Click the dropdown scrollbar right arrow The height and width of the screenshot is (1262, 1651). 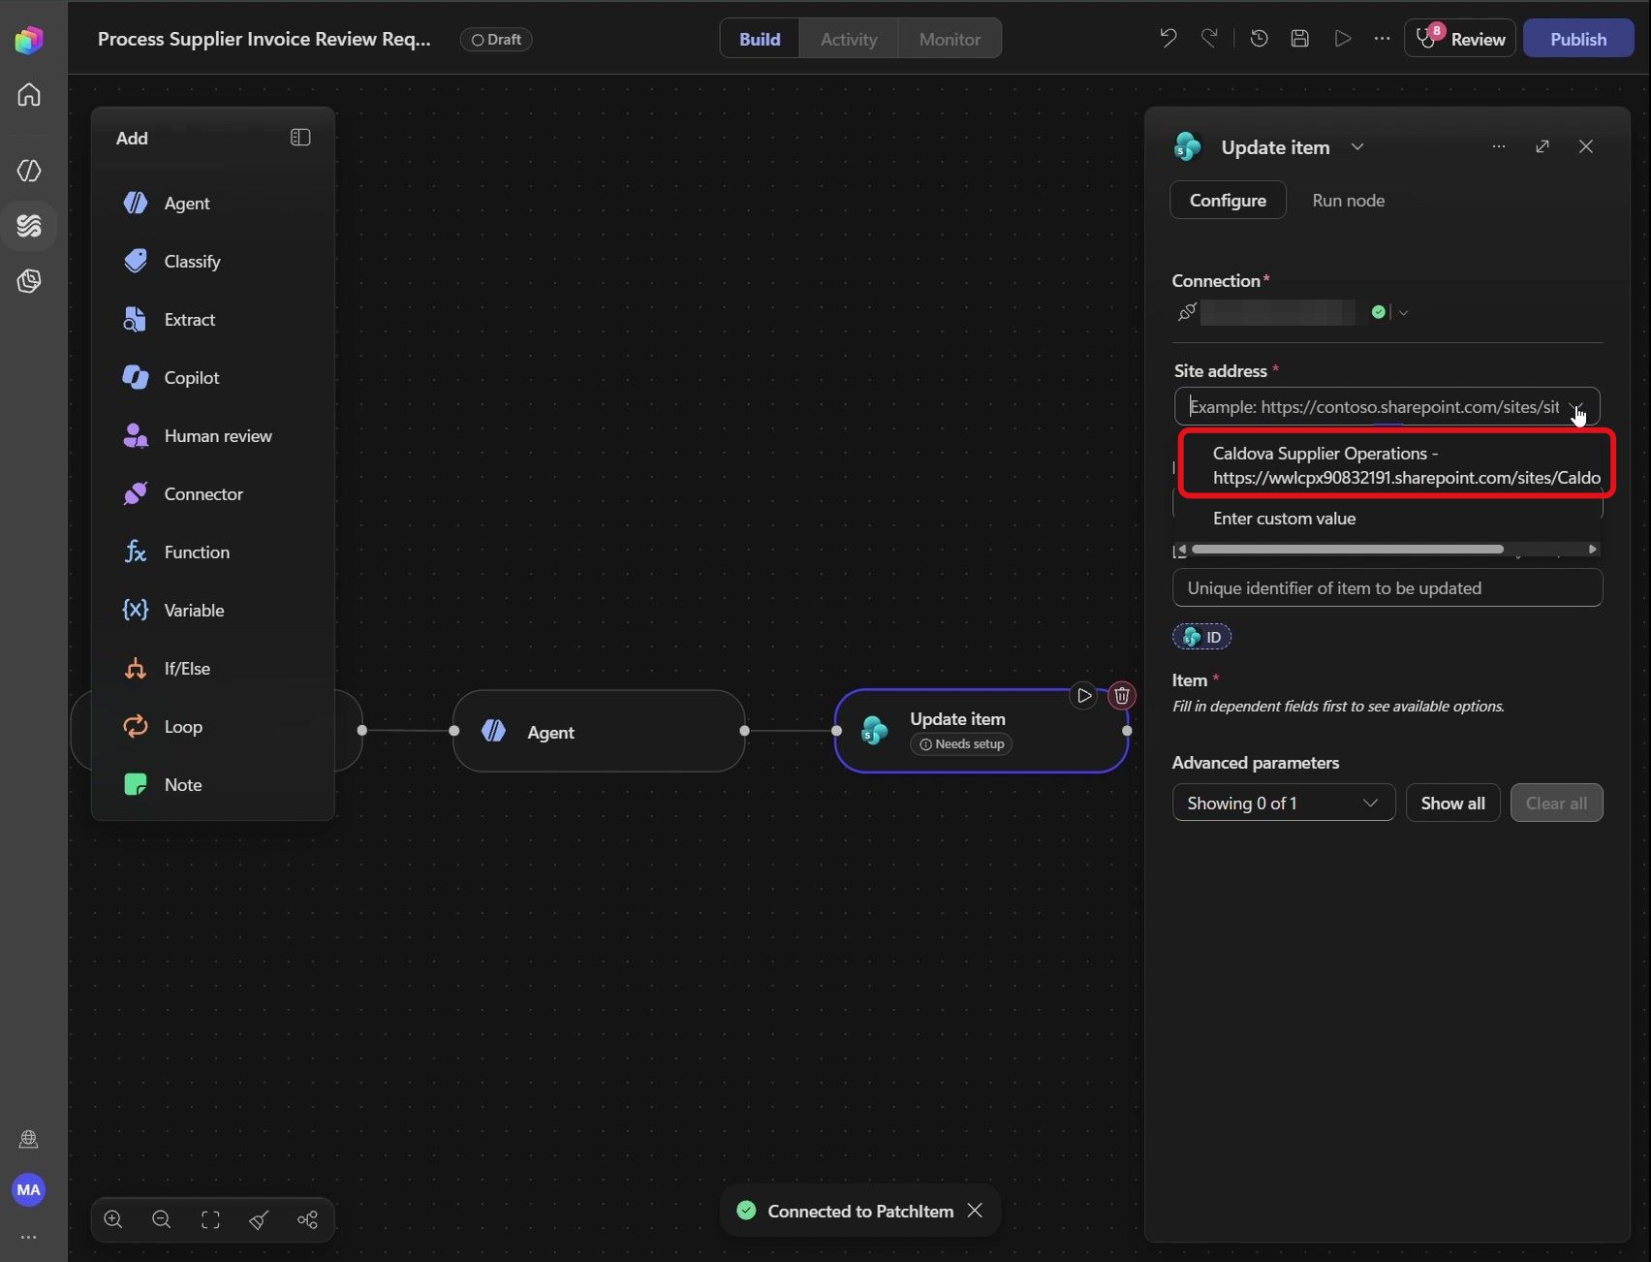pos(1592,550)
